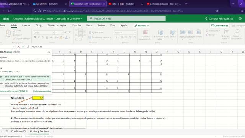Open Buscar y seleccionar menu
Screen dimensions: 245x138
[237, 35]
